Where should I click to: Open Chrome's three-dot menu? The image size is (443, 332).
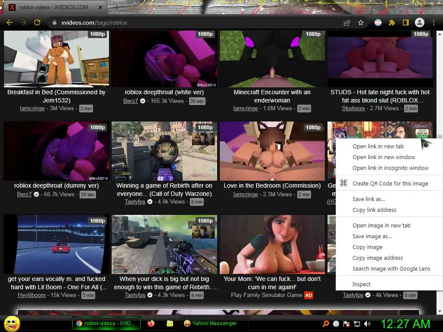click(433, 22)
